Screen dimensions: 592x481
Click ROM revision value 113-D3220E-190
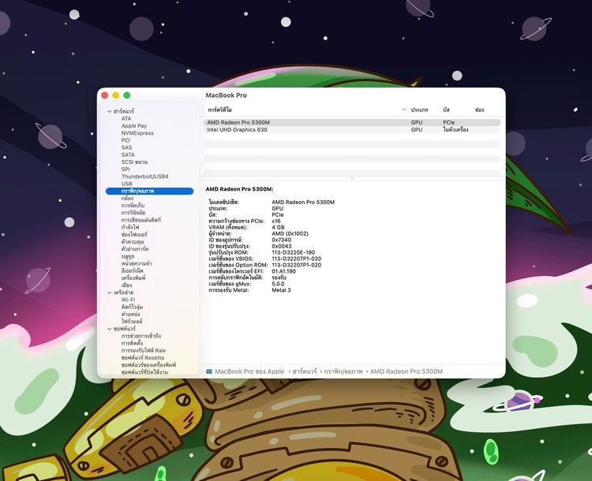point(294,252)
